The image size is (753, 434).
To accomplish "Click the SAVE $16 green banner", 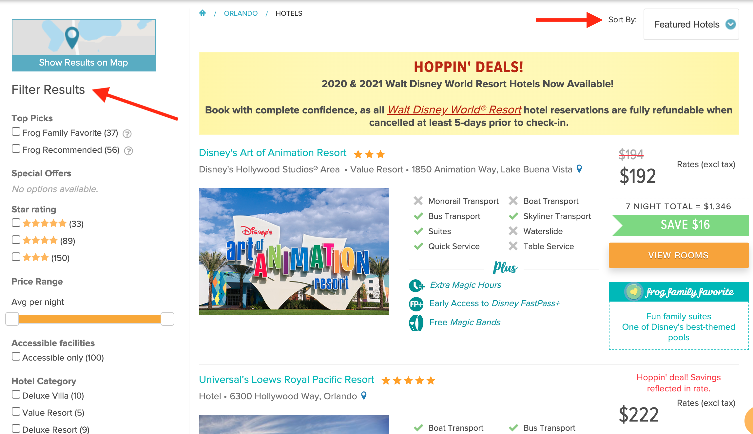I will pyautogui.click(x=681, y=225).
